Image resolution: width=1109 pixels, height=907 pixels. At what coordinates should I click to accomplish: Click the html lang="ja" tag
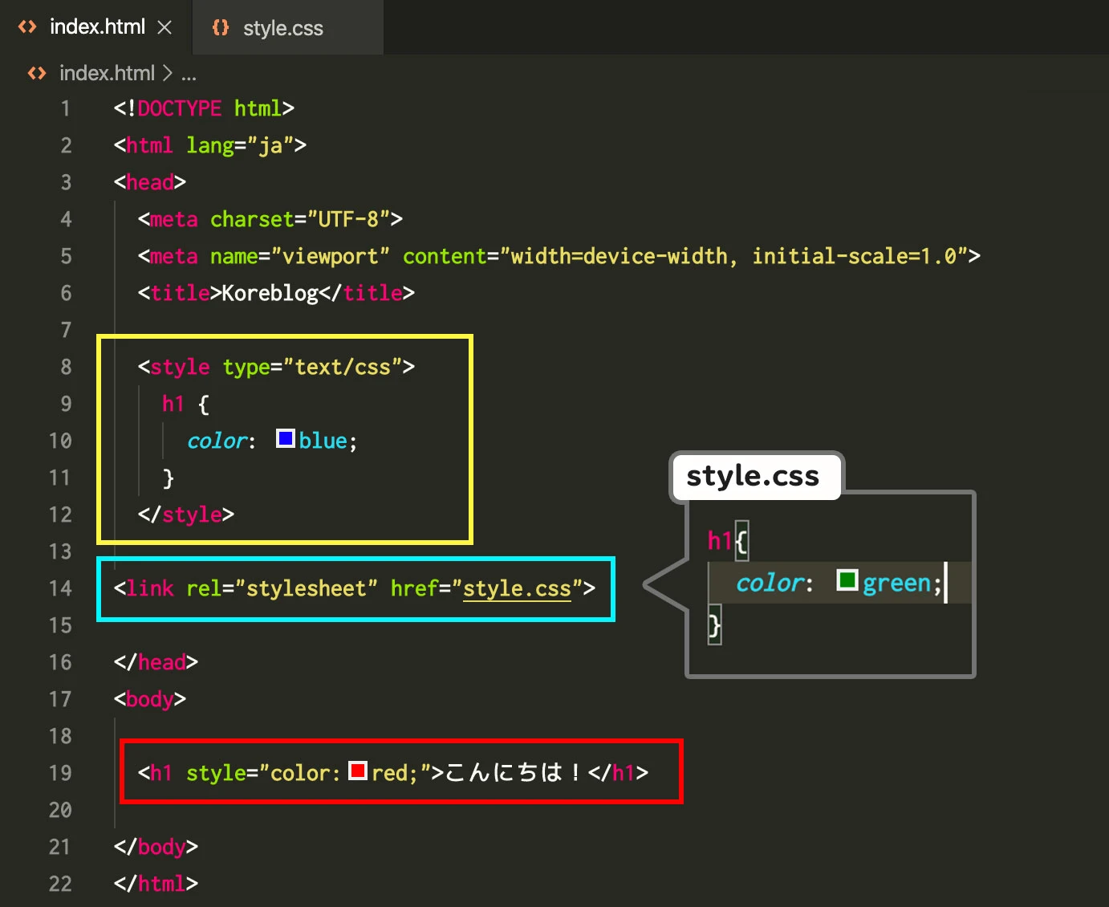coord(210,145)
